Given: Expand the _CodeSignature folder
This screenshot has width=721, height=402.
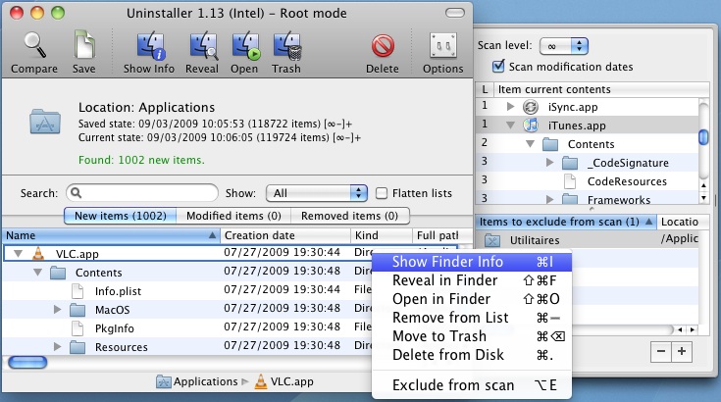Looking at the screenshot, I should 549,162.
